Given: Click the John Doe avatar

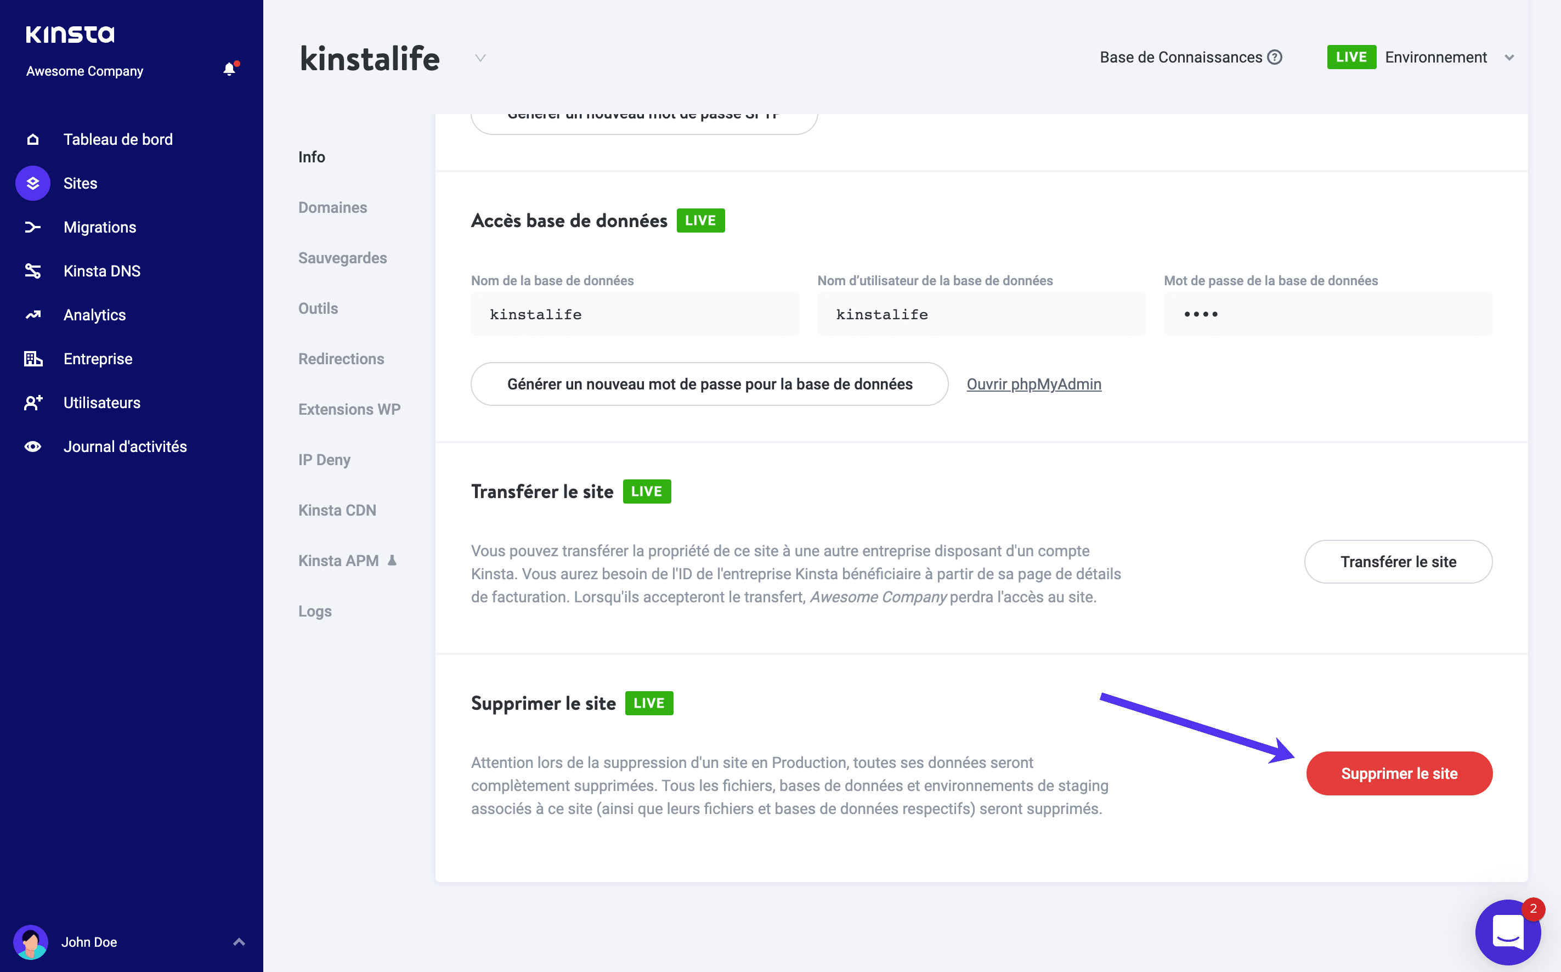Looking at the screenshot, I should 31,942.
